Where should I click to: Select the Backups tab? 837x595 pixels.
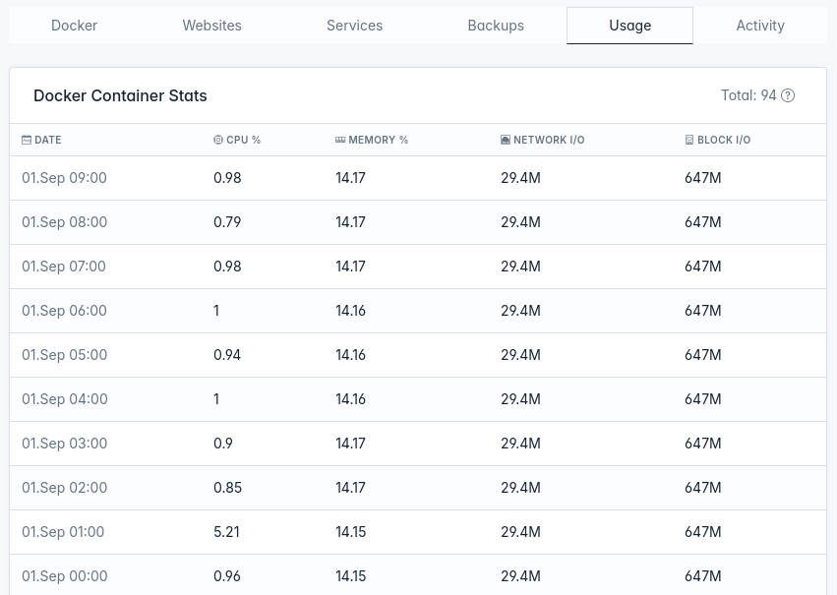[496, 26]
